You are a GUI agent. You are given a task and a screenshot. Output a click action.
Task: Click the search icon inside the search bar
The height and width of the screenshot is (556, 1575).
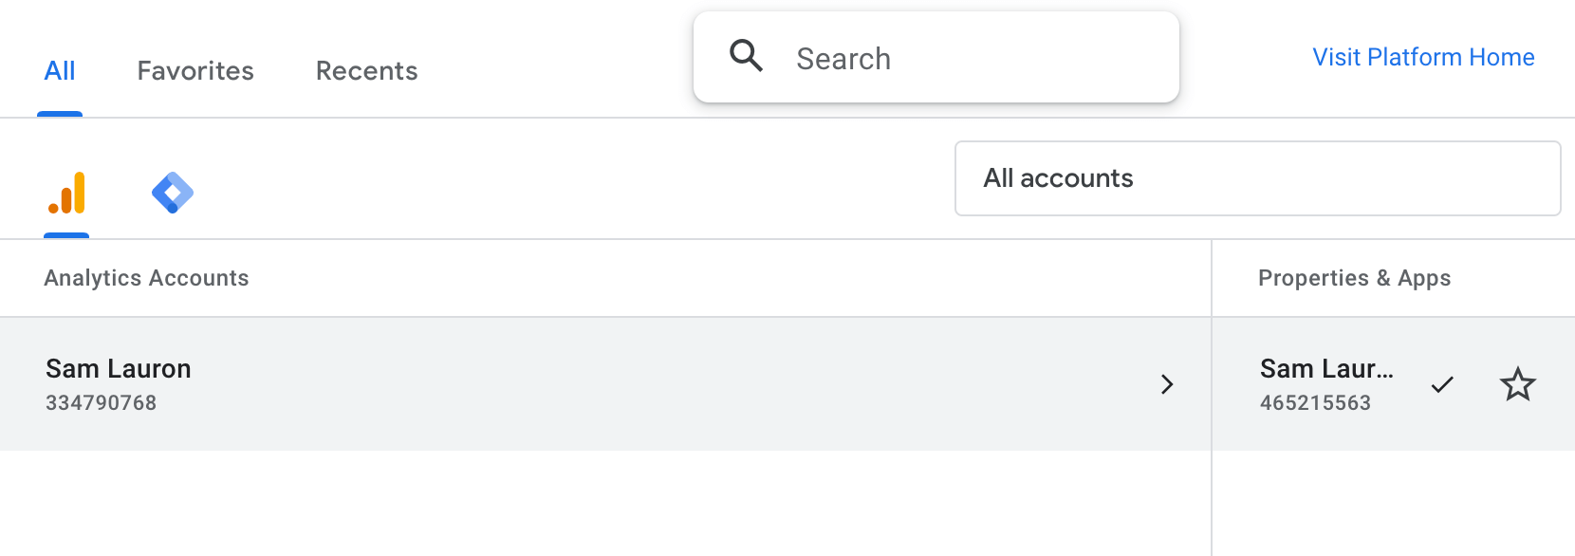(x=747, y=57)
